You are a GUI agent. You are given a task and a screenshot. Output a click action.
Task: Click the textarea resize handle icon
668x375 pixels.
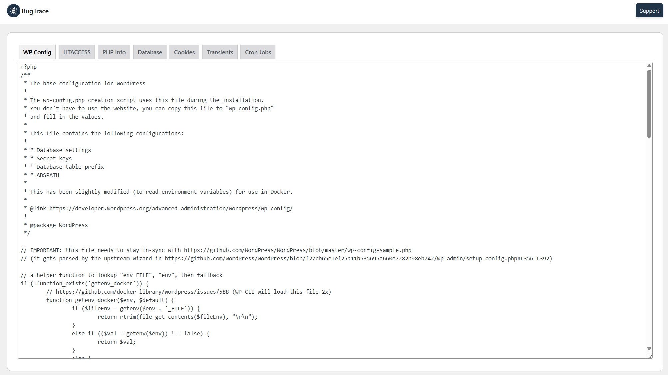[x=650, y=356]
